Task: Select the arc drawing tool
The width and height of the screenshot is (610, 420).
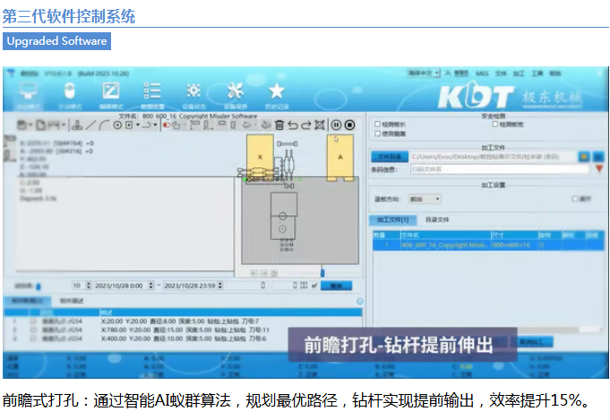Action: (x=104, y=125)
